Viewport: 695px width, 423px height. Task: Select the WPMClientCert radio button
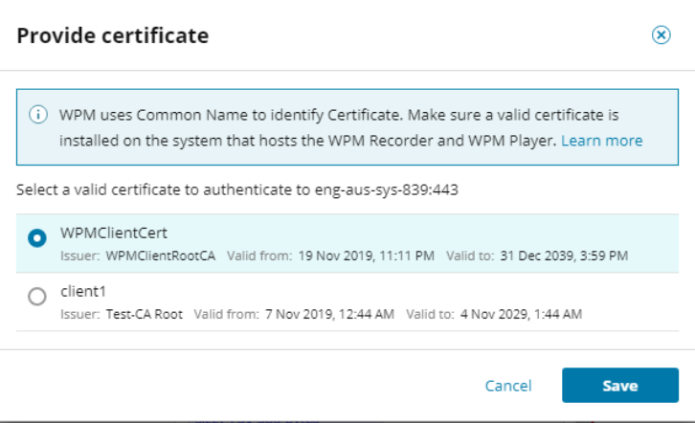(x=37, y=238)
